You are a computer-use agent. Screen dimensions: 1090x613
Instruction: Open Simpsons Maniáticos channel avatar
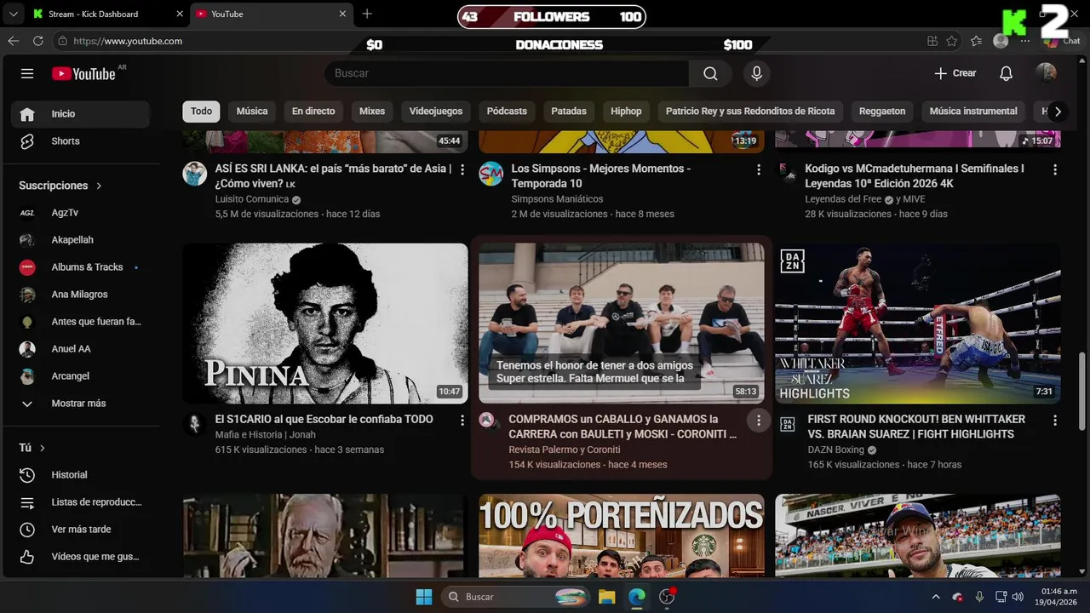pos(491,174)
